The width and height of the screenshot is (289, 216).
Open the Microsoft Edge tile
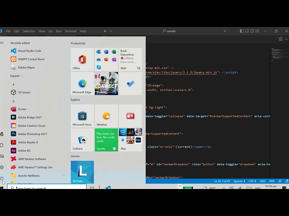pyautogui.click(x=82, y=84)
